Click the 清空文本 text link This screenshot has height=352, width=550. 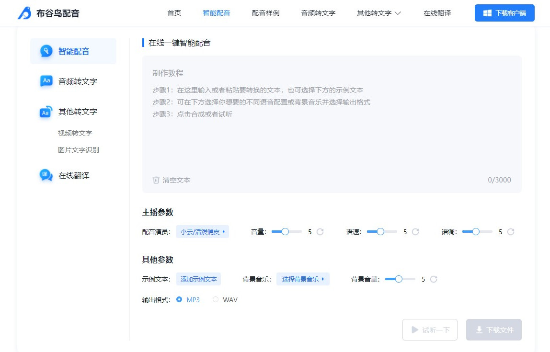click(x=176, y=180)
